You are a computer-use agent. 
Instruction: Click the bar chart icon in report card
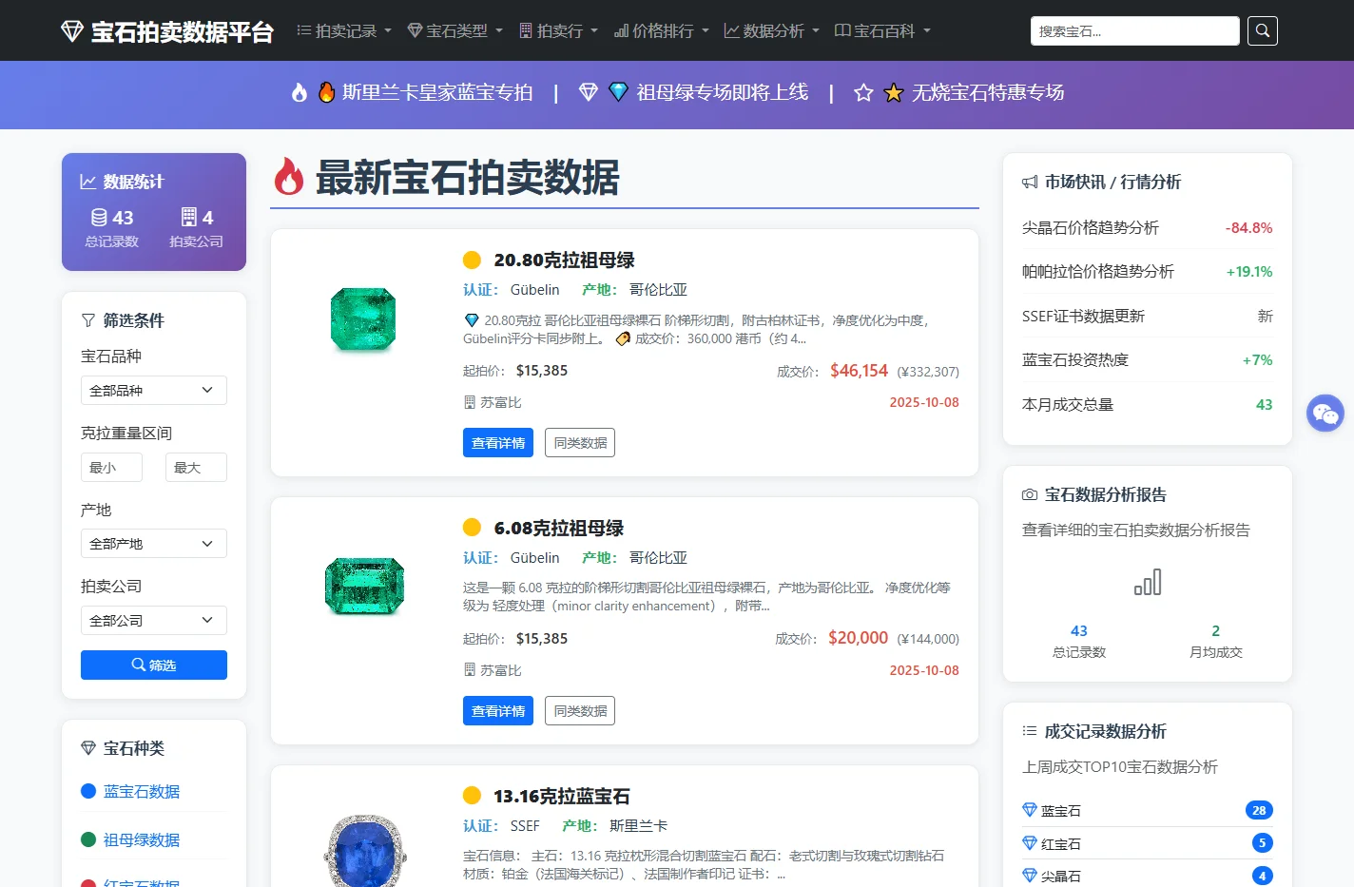point(1148,582)
